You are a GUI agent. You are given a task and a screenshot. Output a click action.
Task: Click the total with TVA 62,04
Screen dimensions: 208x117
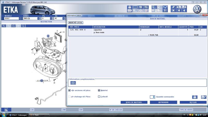pyautogui.click(x=196, y=35)
